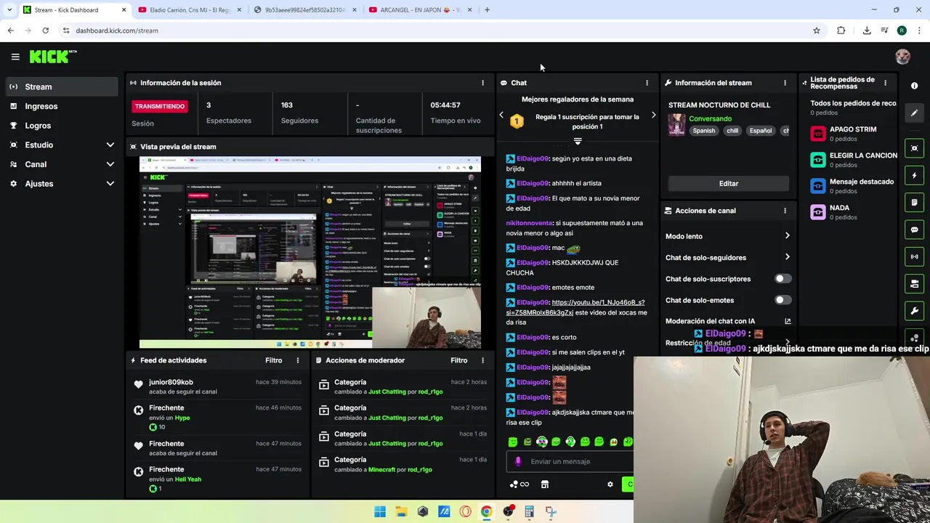930x523 pixels.
Task: Collapse the top gifters banner handle
Action: [578, 141]
